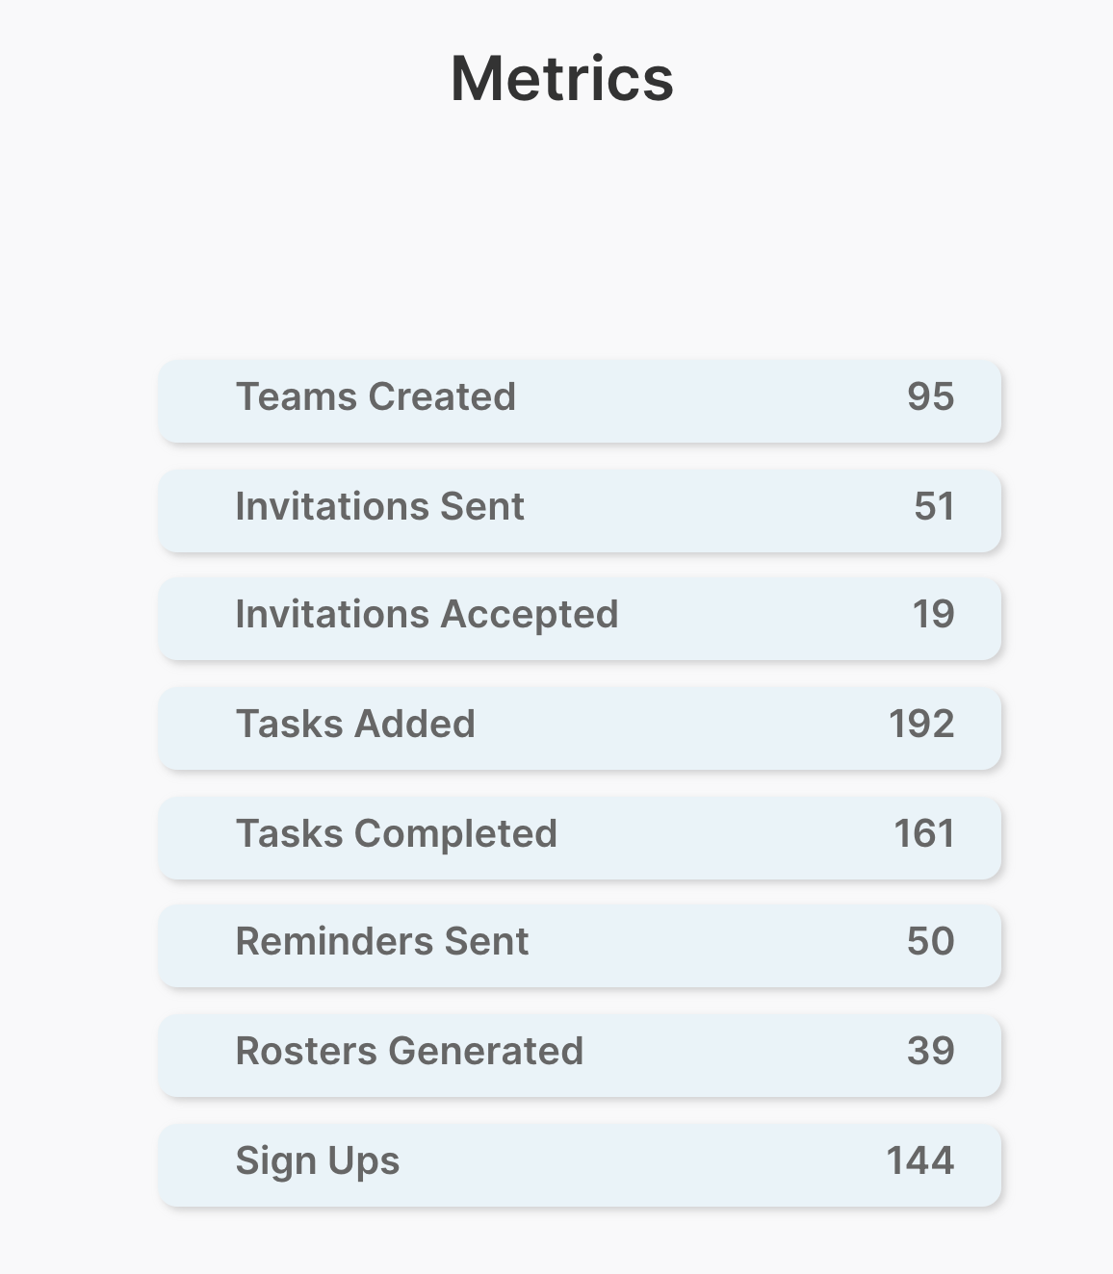This screenshot has width=1113, height=1274.
Task: Click the value 39 for Rosters Generated
Action: tap(932, 1053)
